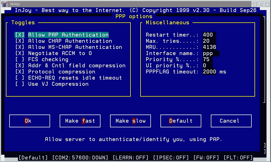
Task: Click the Toggles group label
Action: 23,23
